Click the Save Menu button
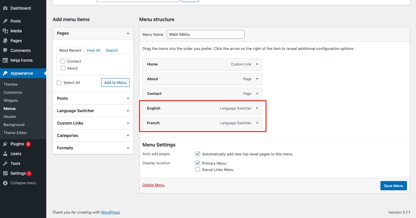Image resolution: width=416 pixels, height=218 pixels. tap(394, 186)
